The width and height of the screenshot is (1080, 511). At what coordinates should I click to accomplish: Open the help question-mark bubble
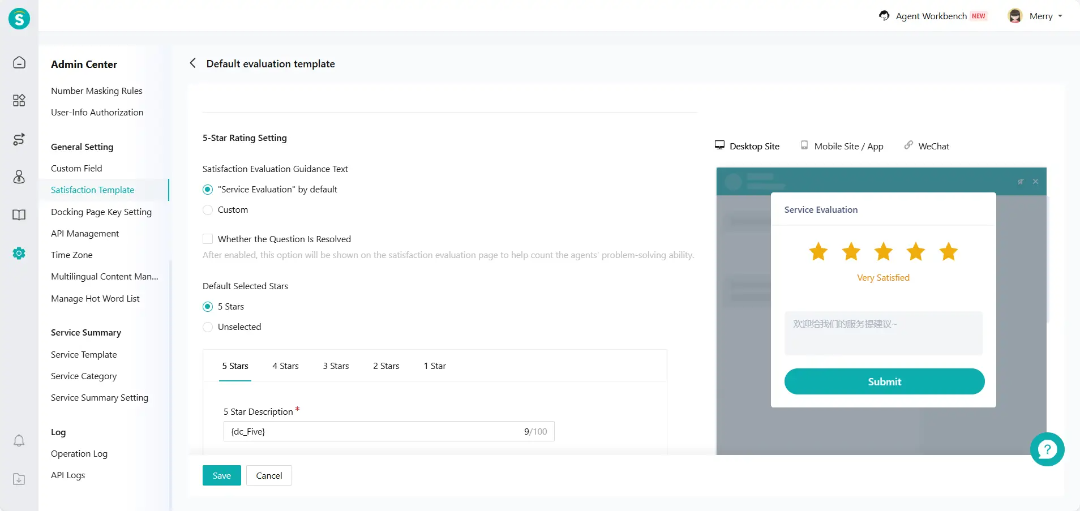(x=1047, y=449)
